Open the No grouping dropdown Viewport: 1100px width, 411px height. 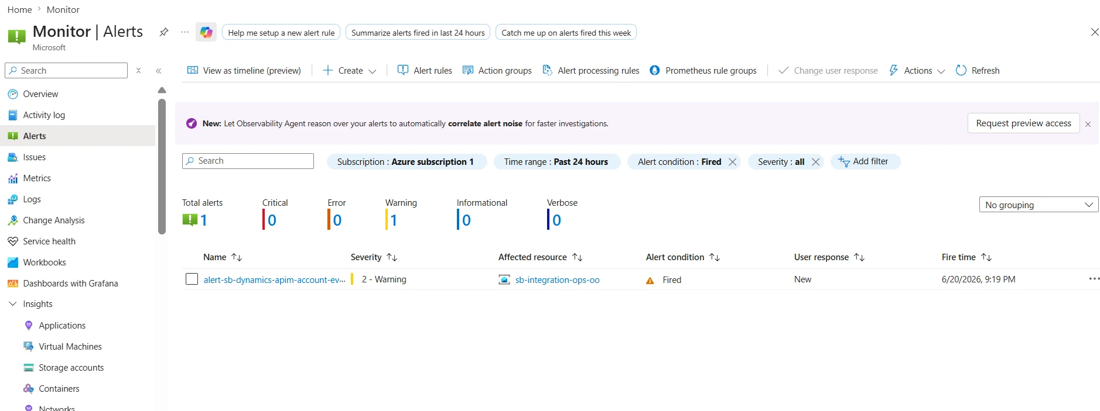[1038, 205]
